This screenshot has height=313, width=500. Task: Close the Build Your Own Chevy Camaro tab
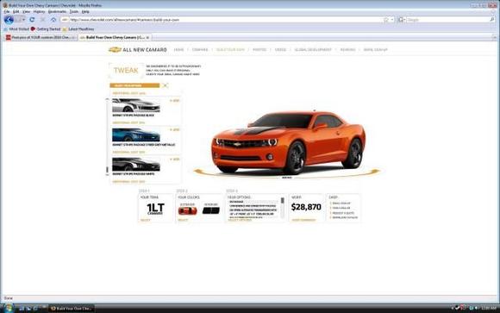point(147,37)
